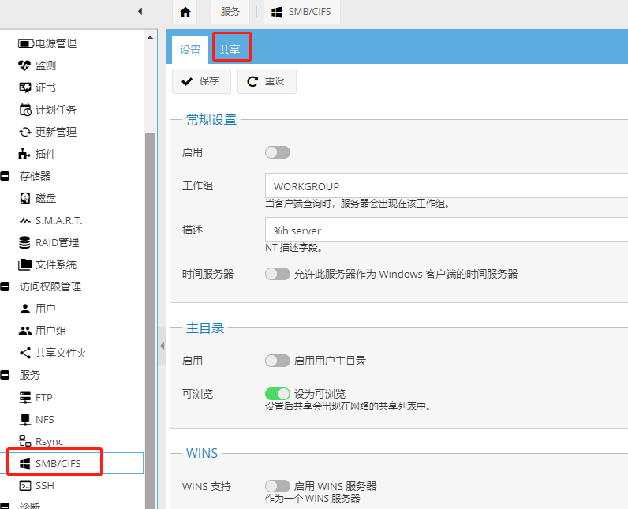Image resolution: width=628 pixels, height=509 pixels.
Task: Click the 工作组 WORKGROUP input field
Action: coord(447,185)
